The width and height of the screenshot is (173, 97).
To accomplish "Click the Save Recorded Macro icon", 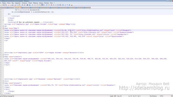I will coord(60,5).
